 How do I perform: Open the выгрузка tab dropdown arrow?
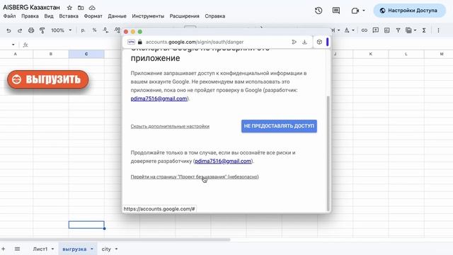92,249
